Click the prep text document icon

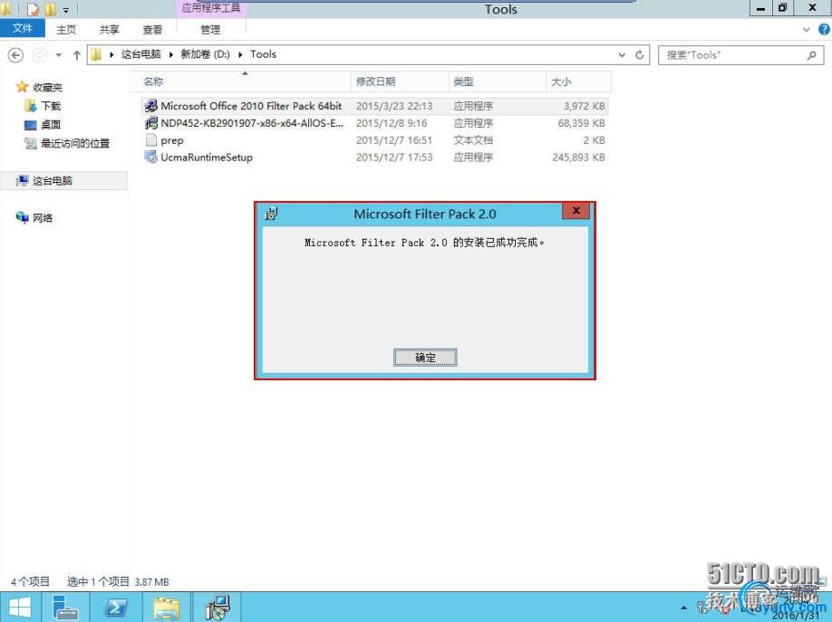(x=150, y=140)
